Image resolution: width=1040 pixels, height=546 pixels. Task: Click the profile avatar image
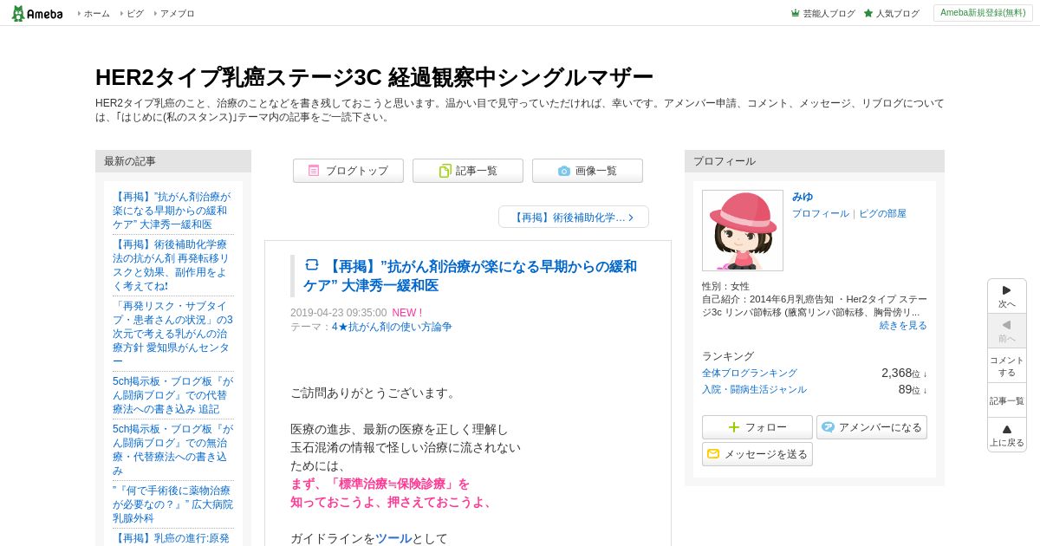point(743,231)
